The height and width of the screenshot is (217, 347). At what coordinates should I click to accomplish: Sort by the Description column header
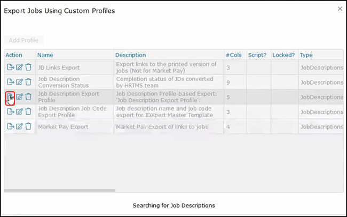pos(130,55)
